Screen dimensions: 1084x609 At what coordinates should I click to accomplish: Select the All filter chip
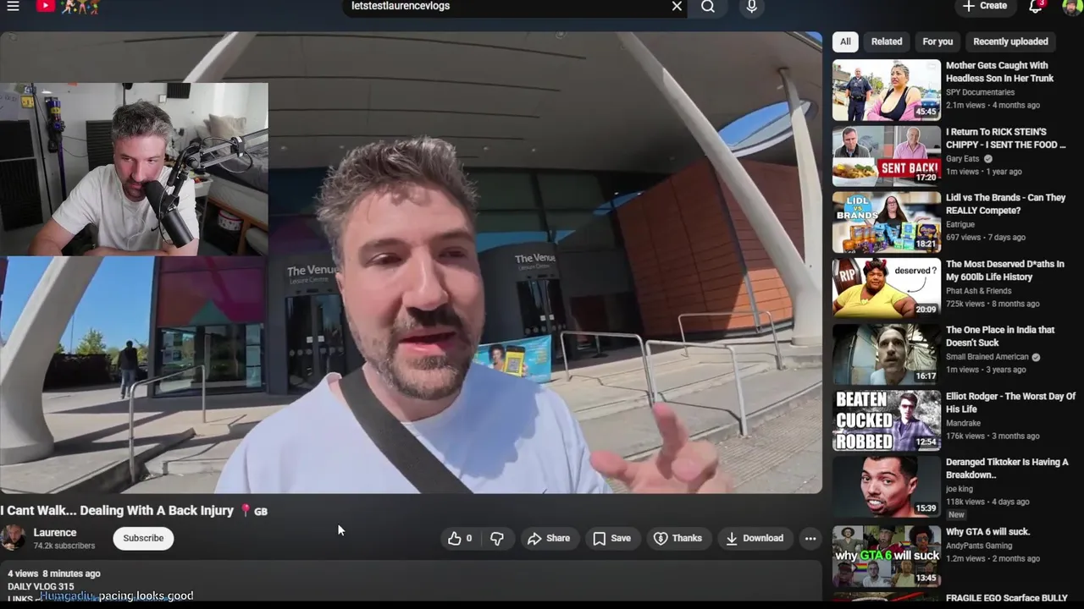[845, 41]
